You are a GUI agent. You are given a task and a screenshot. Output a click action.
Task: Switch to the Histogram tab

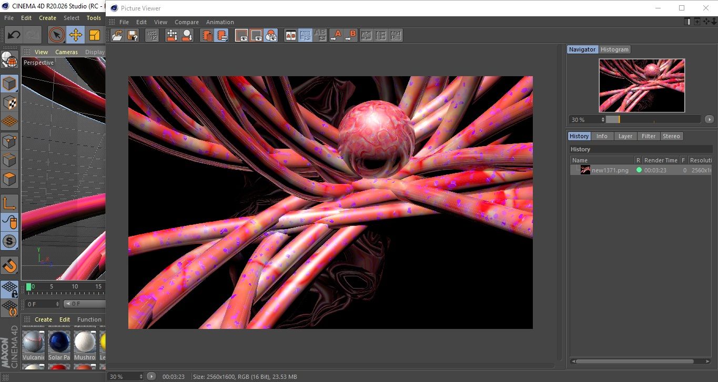614,49
